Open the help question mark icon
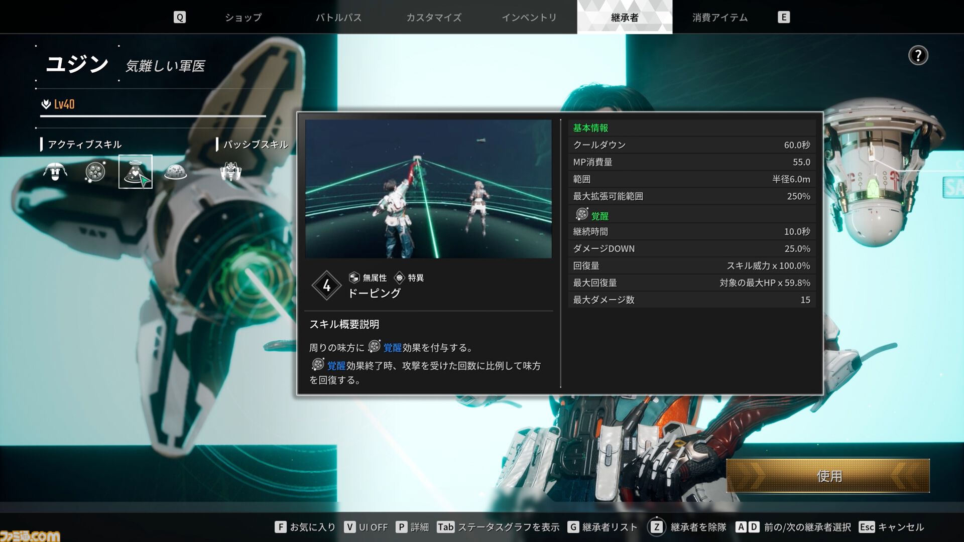Screen dimensions: 964x542 tap(918, 55)
